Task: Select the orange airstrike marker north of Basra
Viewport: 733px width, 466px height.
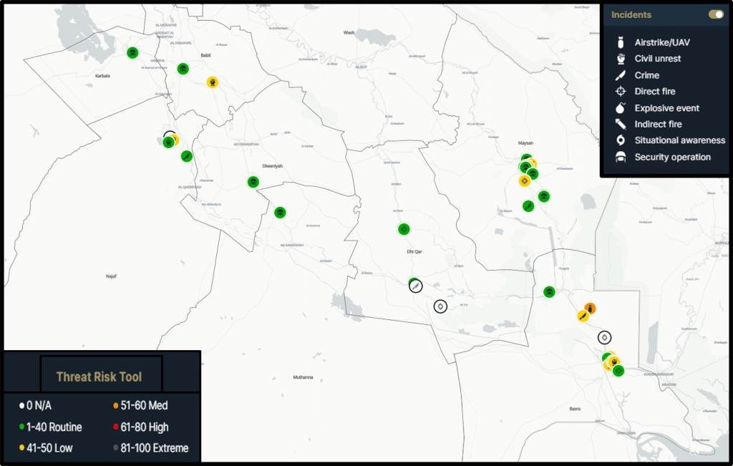Action: (x=590, y=309)
